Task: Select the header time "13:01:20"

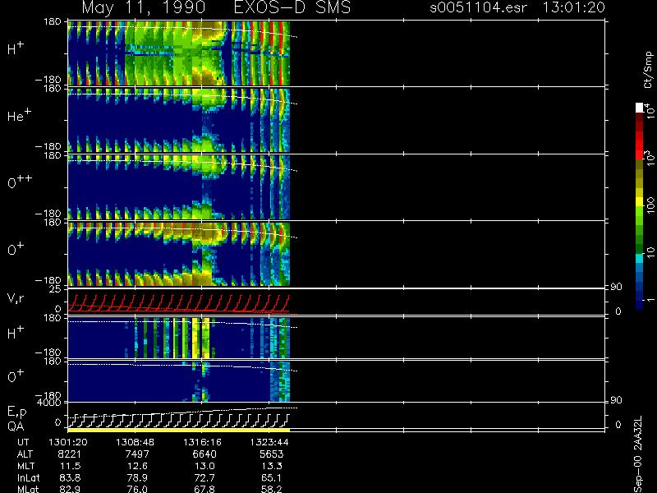Action: pyautogui.click(x=573, y=7)
